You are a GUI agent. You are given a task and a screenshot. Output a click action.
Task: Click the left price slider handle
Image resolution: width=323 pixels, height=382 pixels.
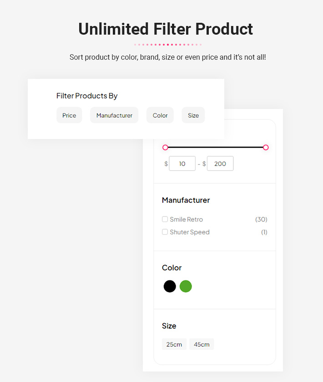165,147
